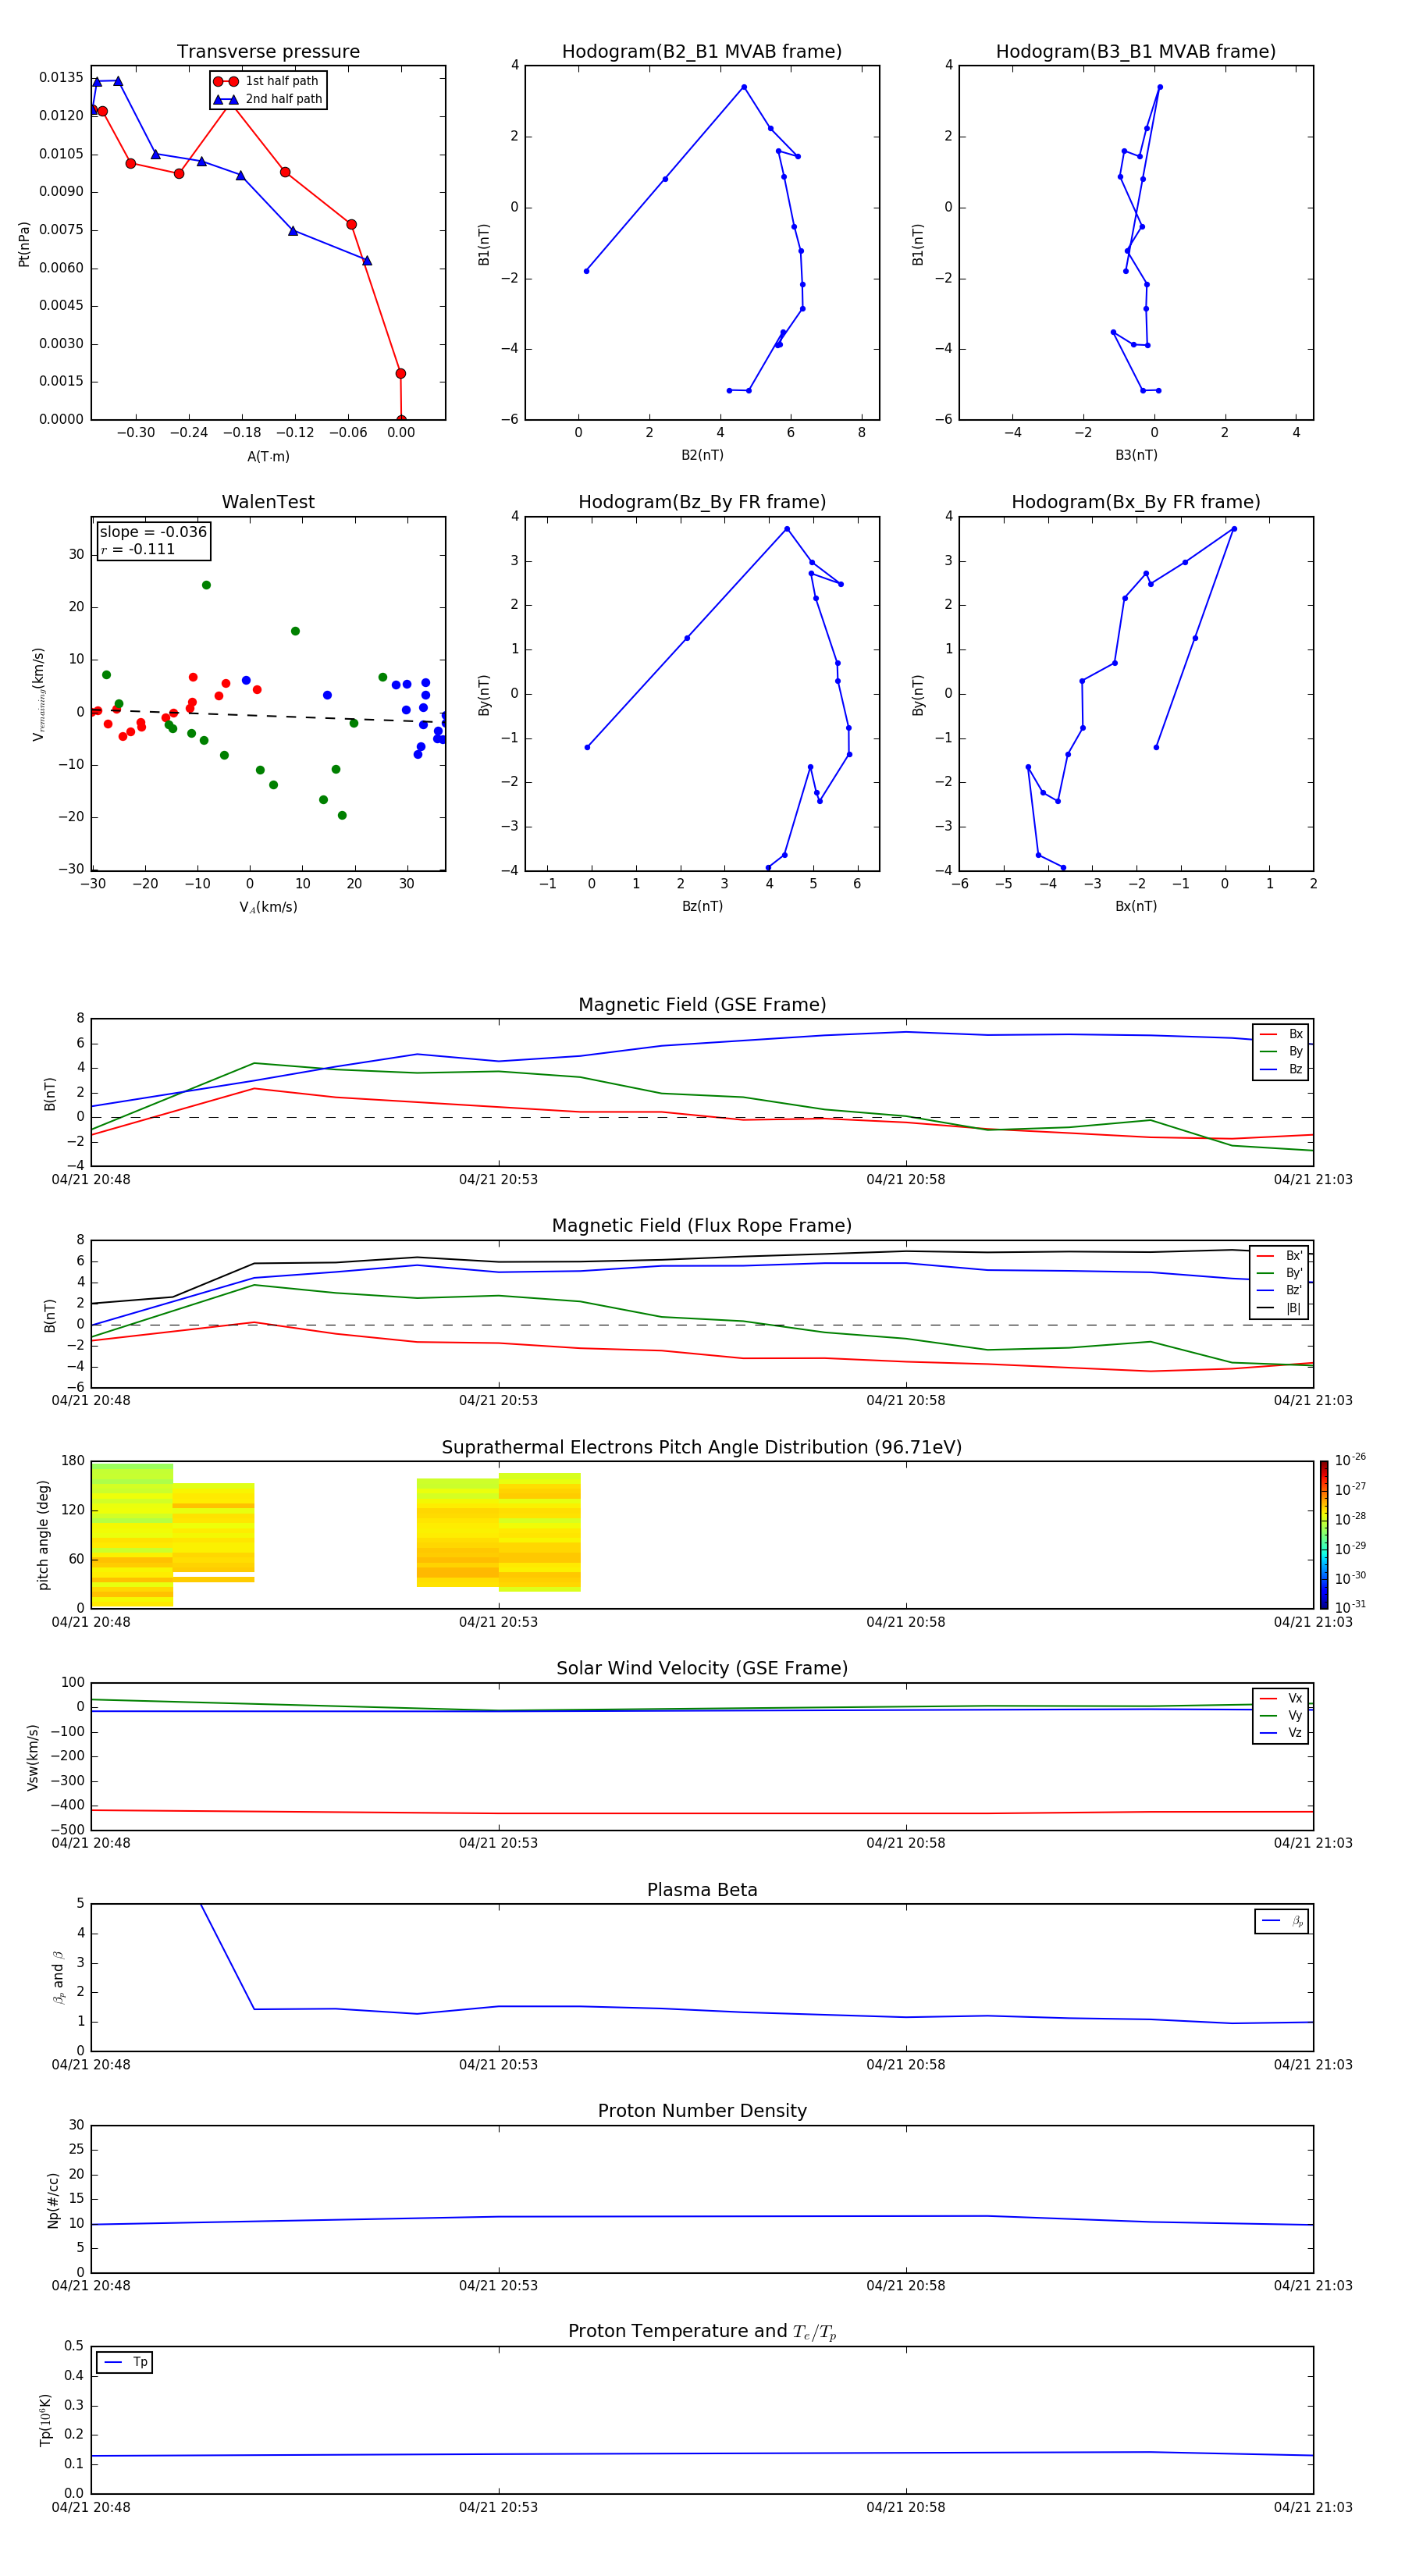Click the "Plasma Beta" plot title
Screen dimensions: 1405x2576
702,1890
